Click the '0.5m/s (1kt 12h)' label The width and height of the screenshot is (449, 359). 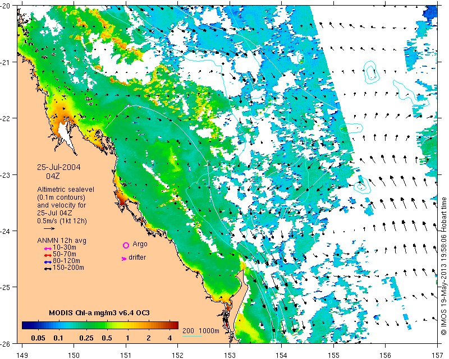(62, 221)
